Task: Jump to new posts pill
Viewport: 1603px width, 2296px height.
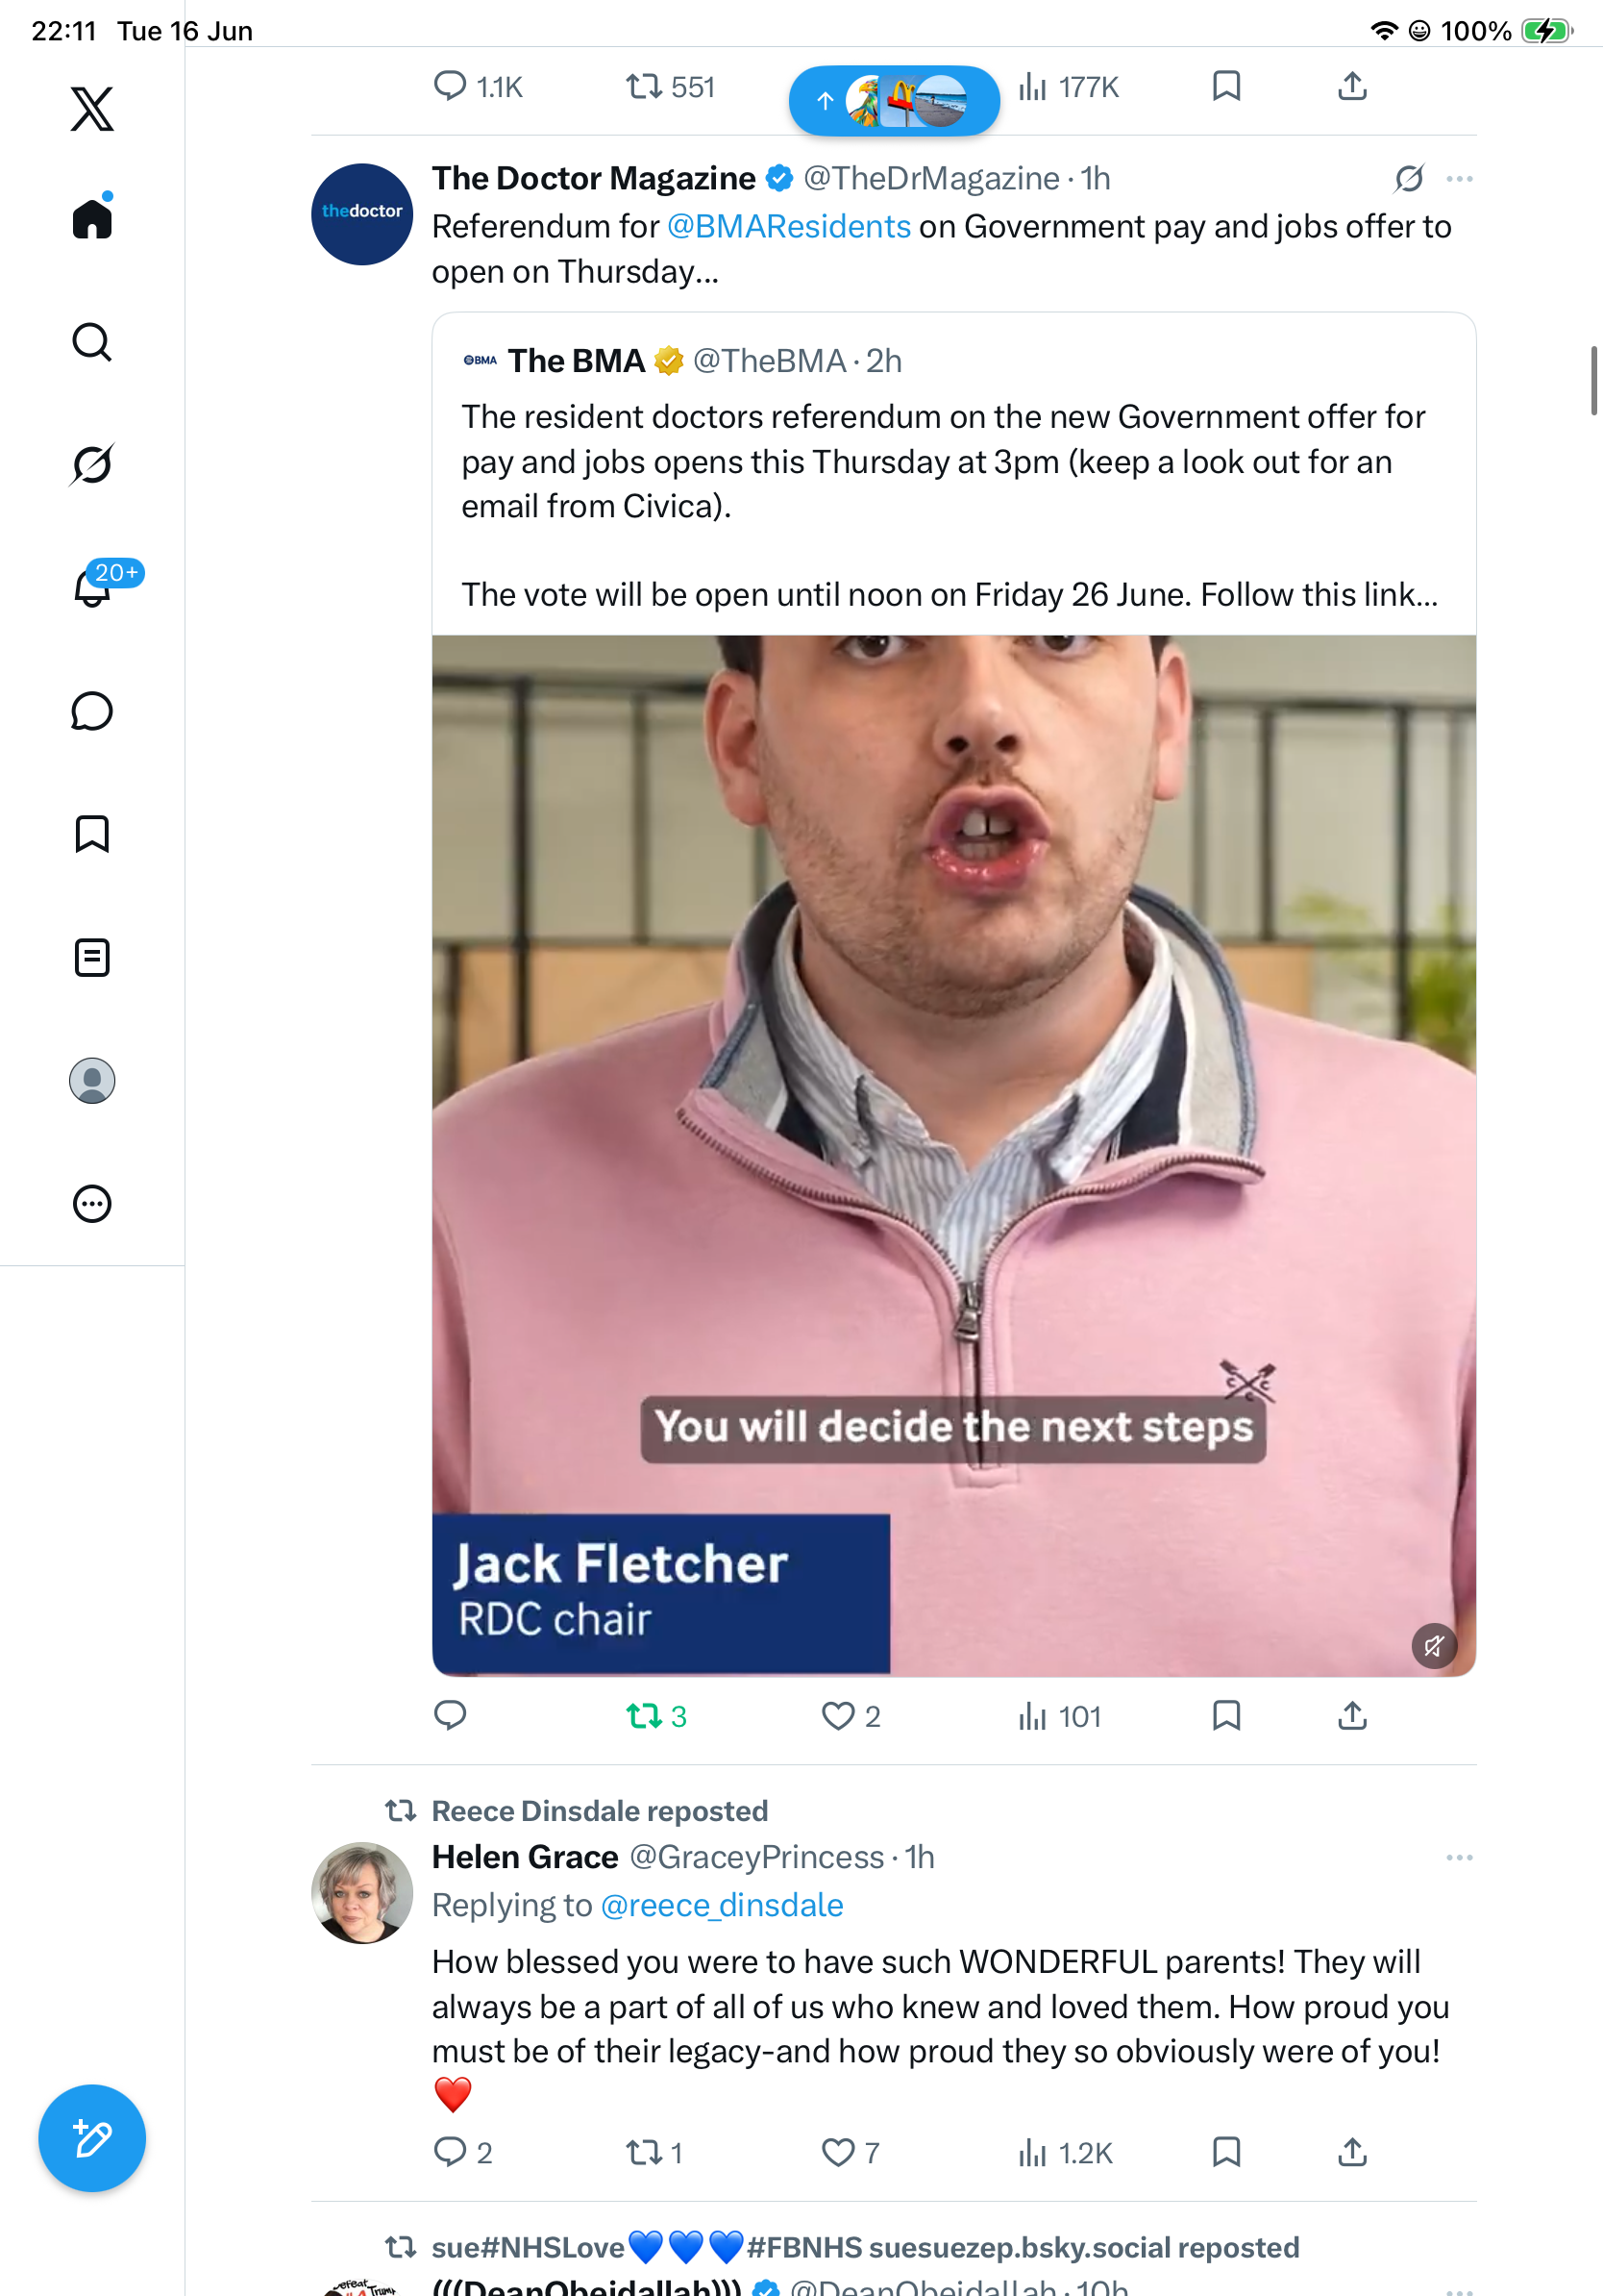Action: tap(894, 100)
